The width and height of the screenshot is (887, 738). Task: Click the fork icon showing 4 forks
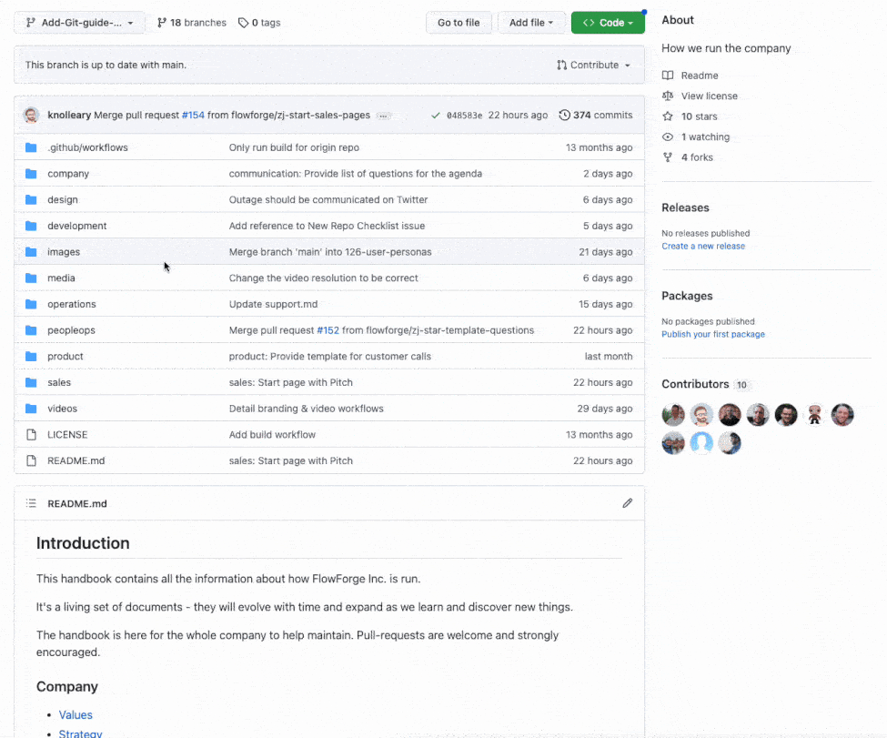(667, 157)
